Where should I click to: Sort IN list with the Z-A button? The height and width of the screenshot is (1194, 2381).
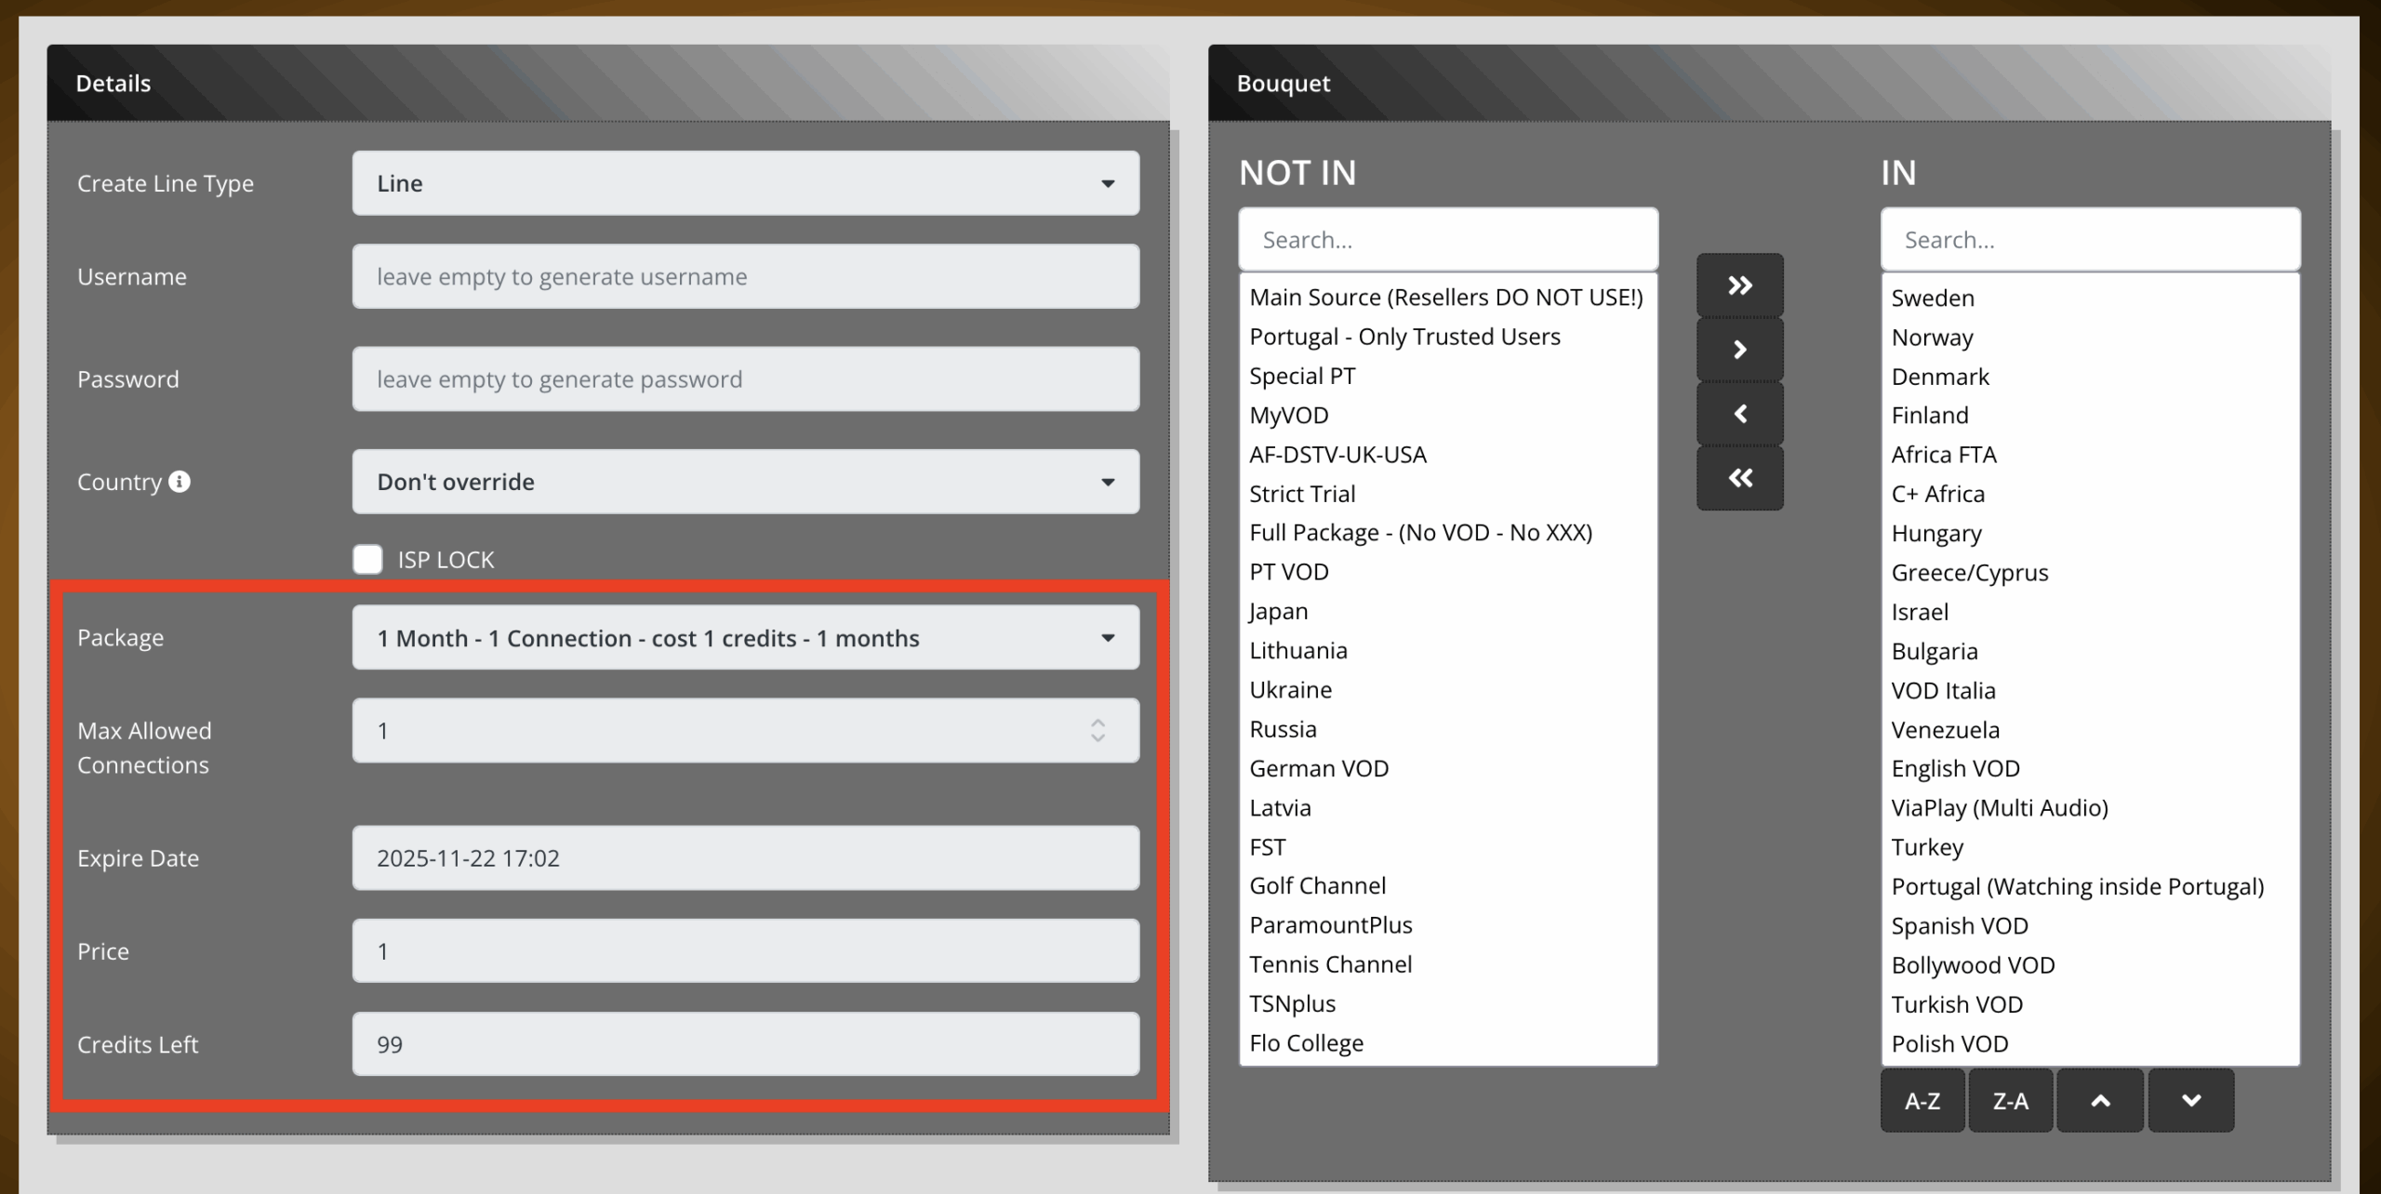pyautogui.click(x=2010, y=1101)
